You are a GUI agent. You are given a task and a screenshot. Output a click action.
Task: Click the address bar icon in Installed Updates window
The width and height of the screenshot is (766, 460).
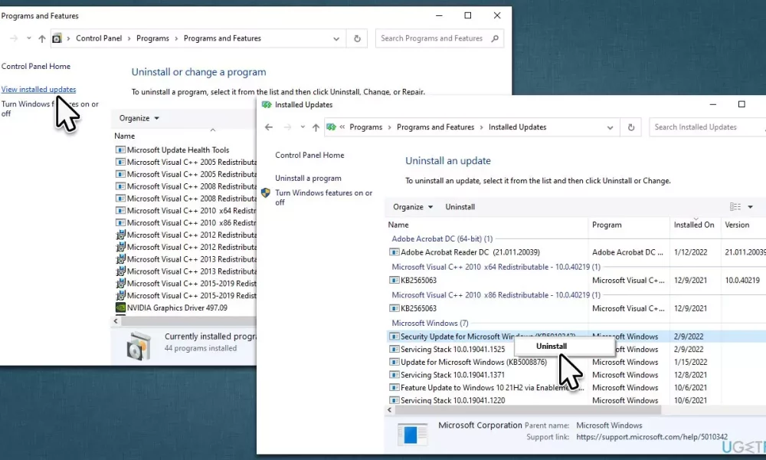pyautogui.click(x=331, y=127)
